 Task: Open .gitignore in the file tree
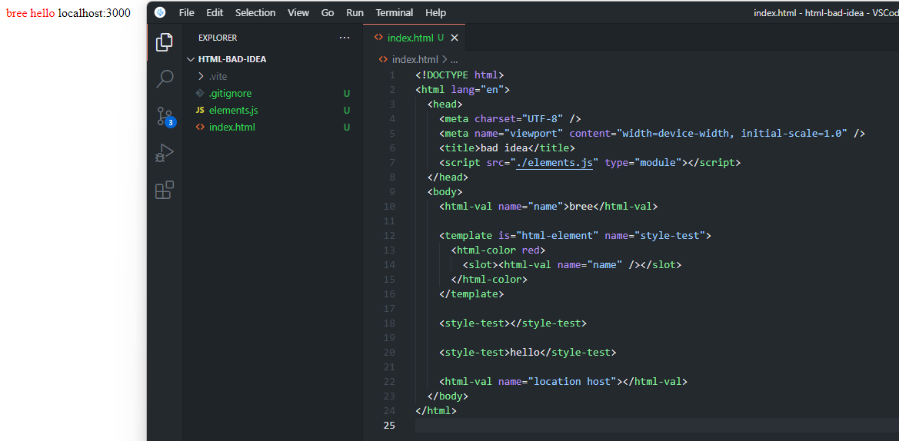point(230,94)
